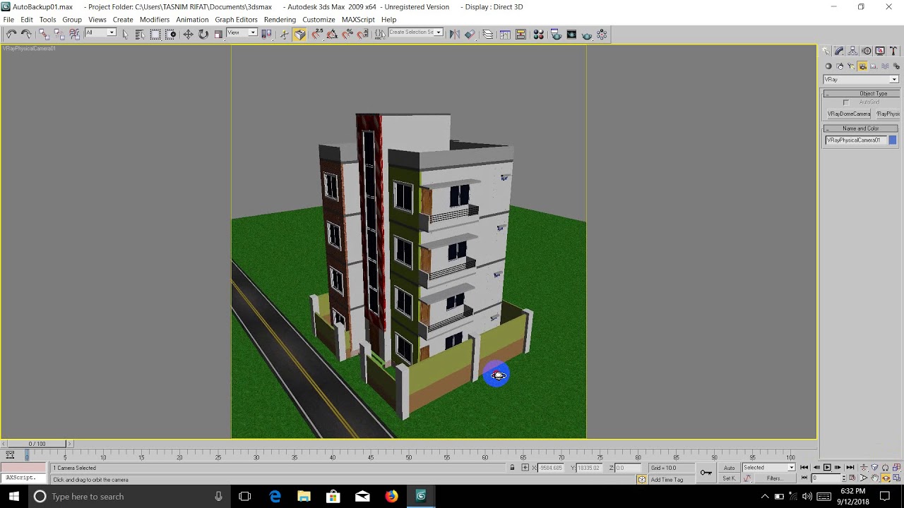Image resolution: width=904 pixels, height=508 pixels.
Task: Activate the Select and Move tool
Action: pyautogui.click(x=188, y=34)
